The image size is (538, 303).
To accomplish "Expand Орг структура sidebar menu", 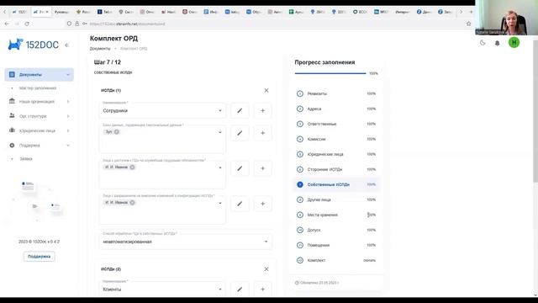I will (40, 116).
